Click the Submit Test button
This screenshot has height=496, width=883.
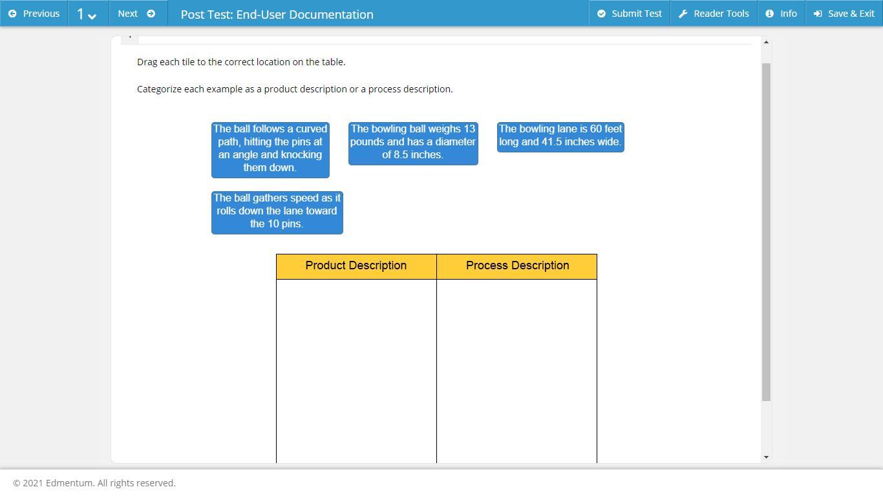[630, 14]
